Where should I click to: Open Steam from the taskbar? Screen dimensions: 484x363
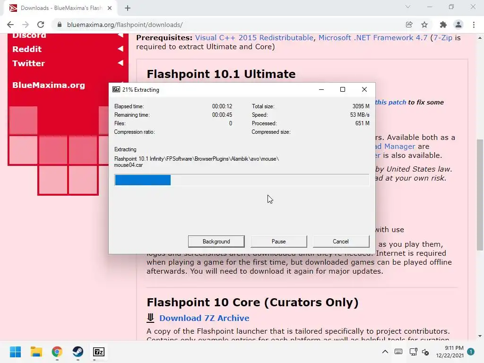[78, 352]
